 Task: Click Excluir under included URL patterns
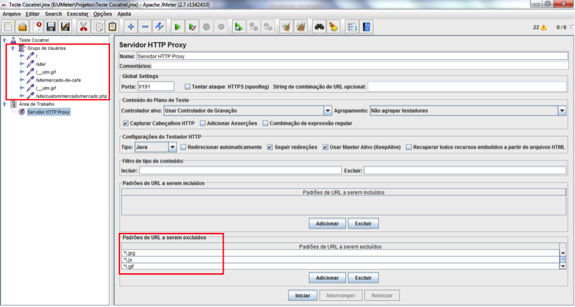coord(363,223)
